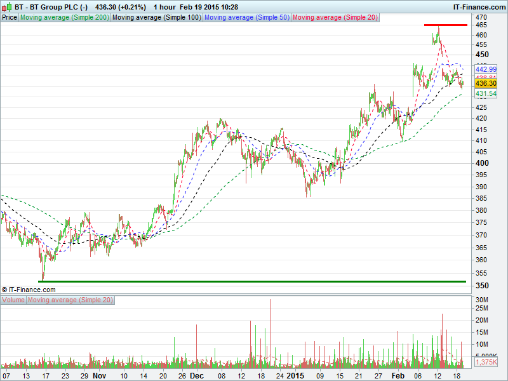Click the 436.30 current price tag
Screen dimensions: 508x381
coord(485,83)
